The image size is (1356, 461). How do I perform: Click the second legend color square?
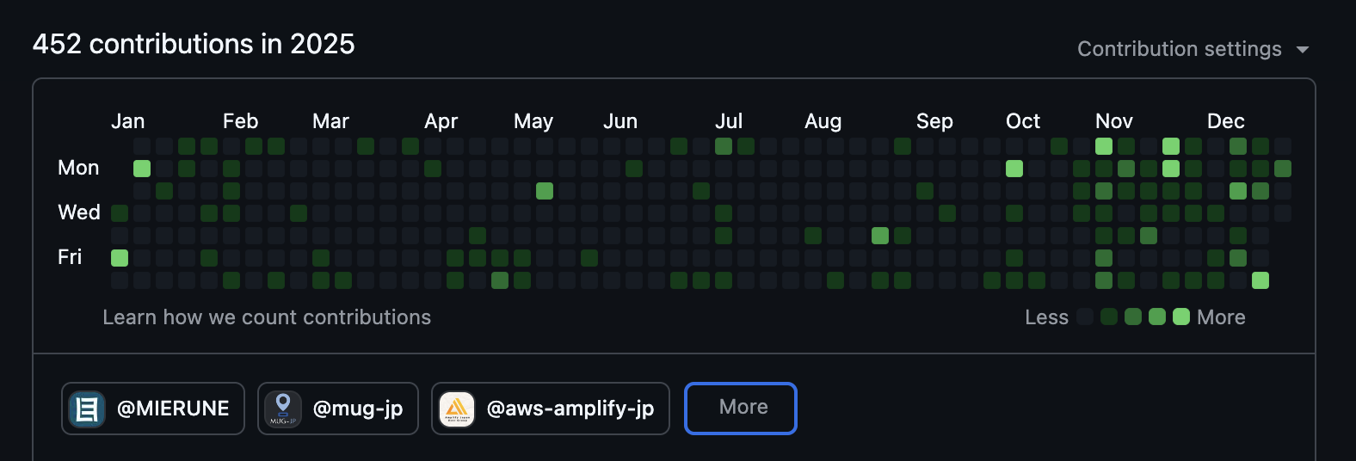coord(1109,317)
